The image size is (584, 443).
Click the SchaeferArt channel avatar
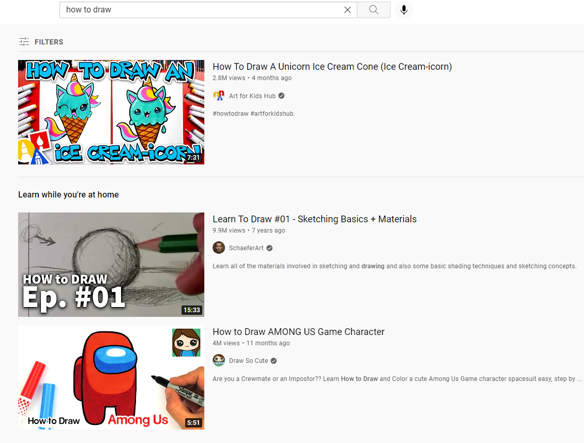pyautogui.click(x=219, y=248)
